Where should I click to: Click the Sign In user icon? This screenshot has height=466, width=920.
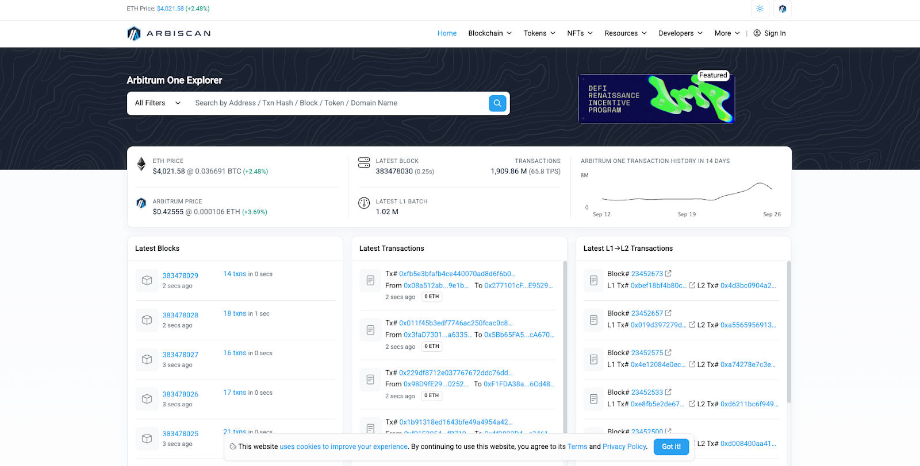point(757,33)
